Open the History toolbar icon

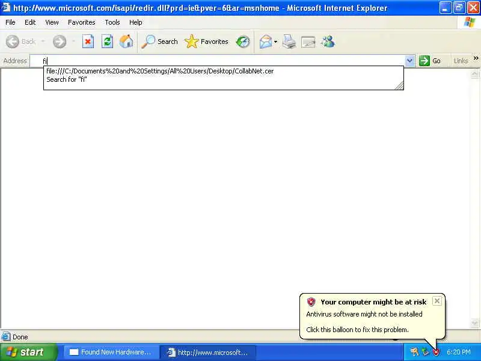[243, 42]
